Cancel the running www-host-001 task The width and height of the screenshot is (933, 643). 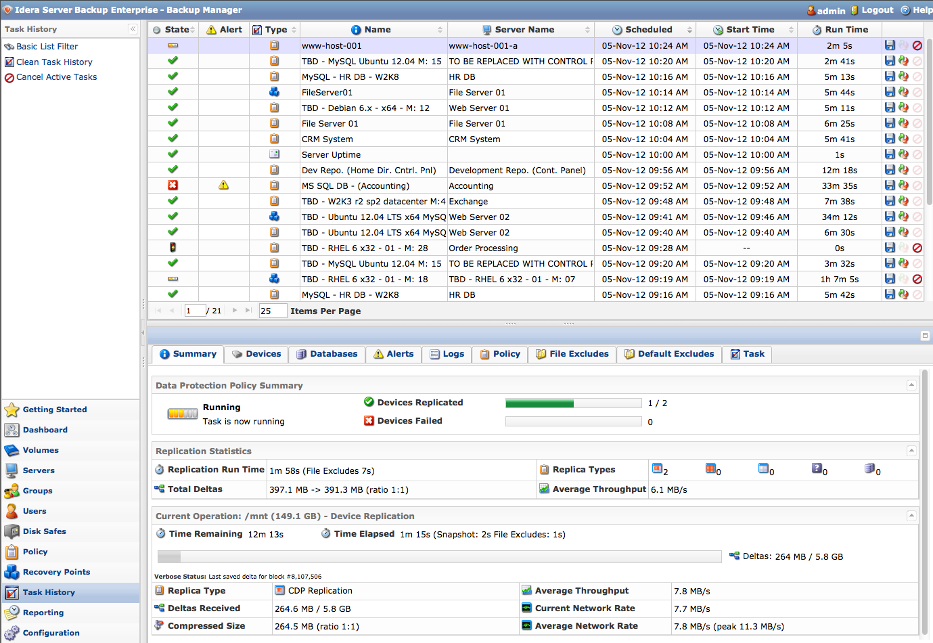(917, 45)
